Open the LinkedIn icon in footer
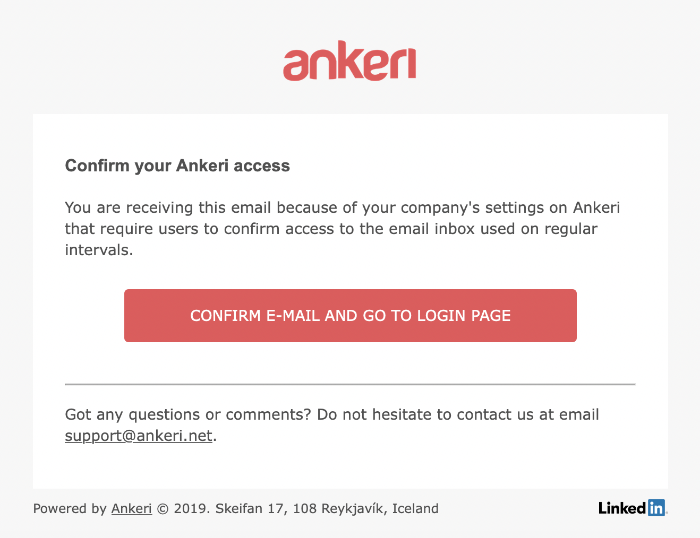Screen dimensions: 700x538 (633, 508)
